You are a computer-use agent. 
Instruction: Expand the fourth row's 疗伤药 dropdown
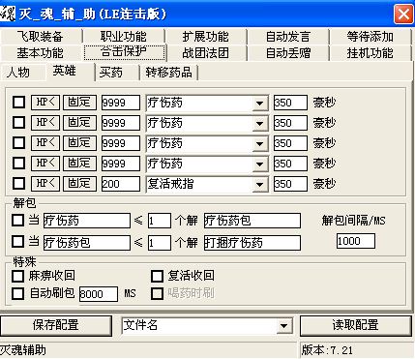[259, 165]
